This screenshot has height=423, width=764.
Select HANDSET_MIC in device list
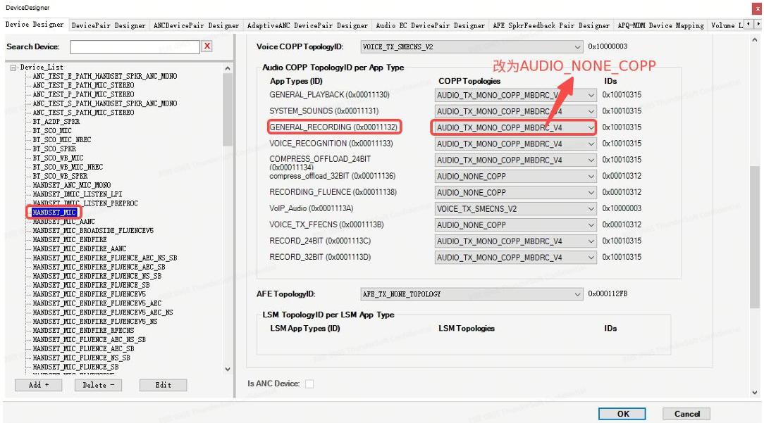pyautogui.click(x=54, y=213)
